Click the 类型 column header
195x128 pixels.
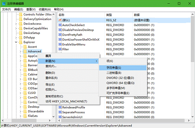click(x=119, y=15)
